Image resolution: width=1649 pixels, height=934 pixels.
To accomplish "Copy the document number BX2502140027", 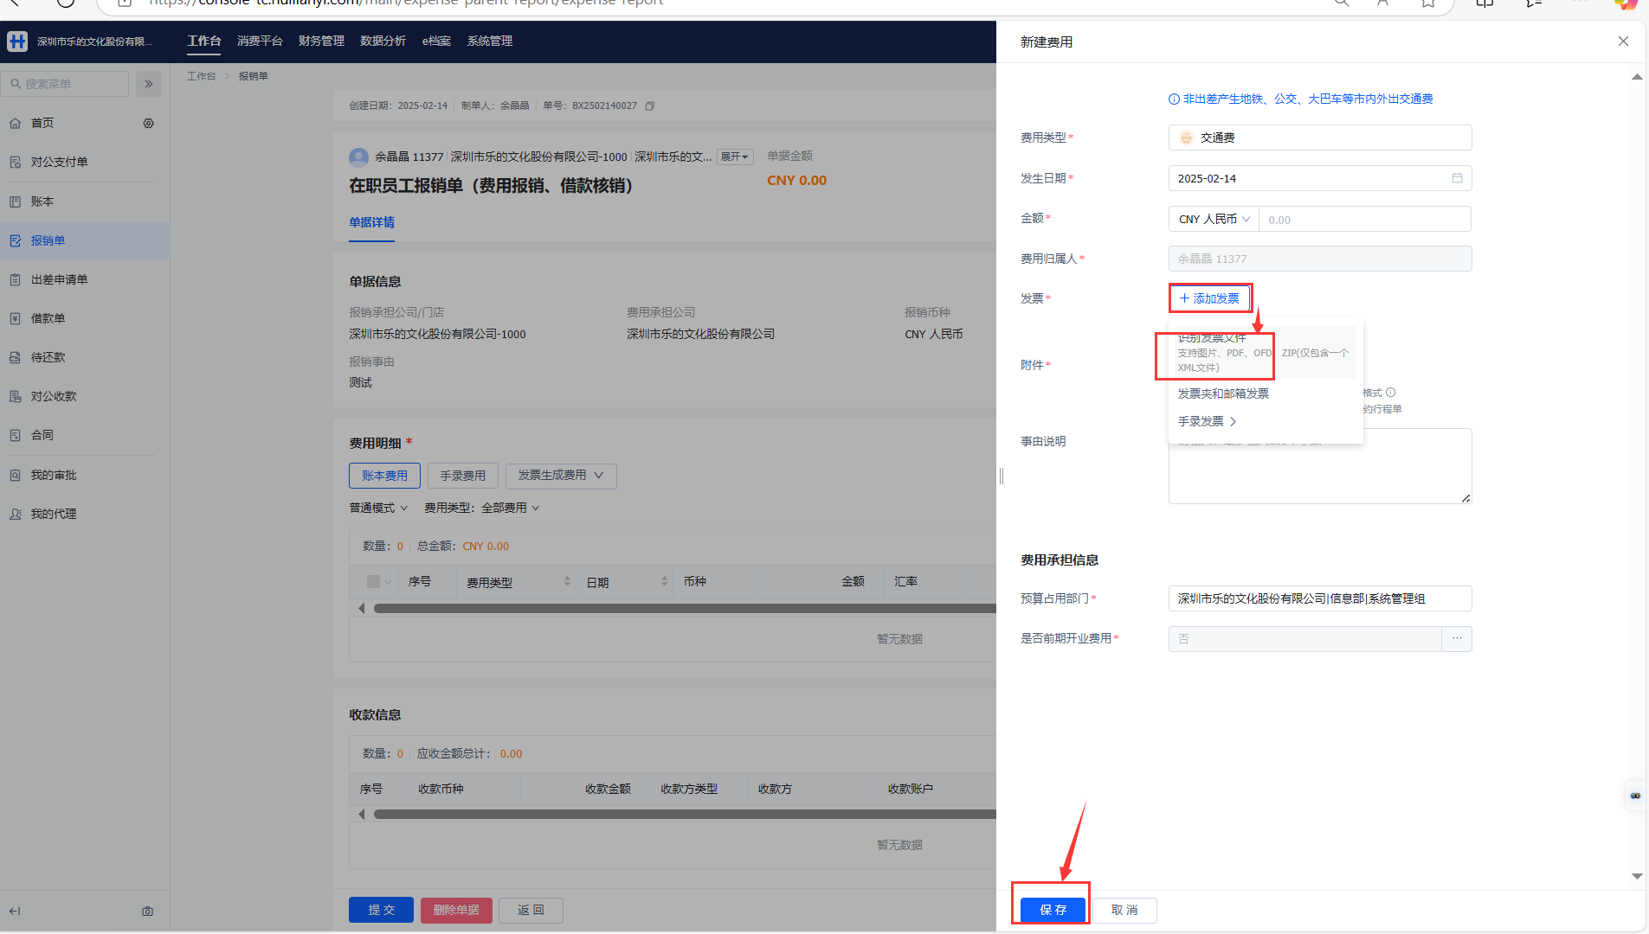I will [650, 106].
